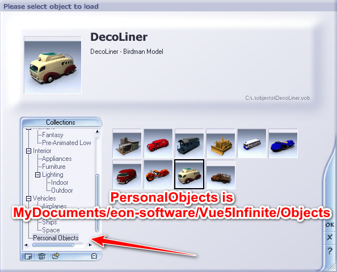Cancel with the X button
This screenshot has width=337, height=272.
click(330, 237)
